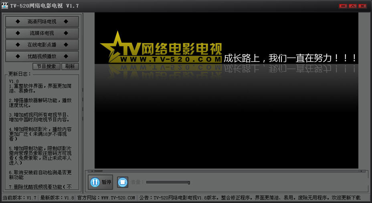Viewport: 372px width, 203px height.
Task: Click changelog item 6 about 取消安装前自动检测
Action: coord(40,175)
